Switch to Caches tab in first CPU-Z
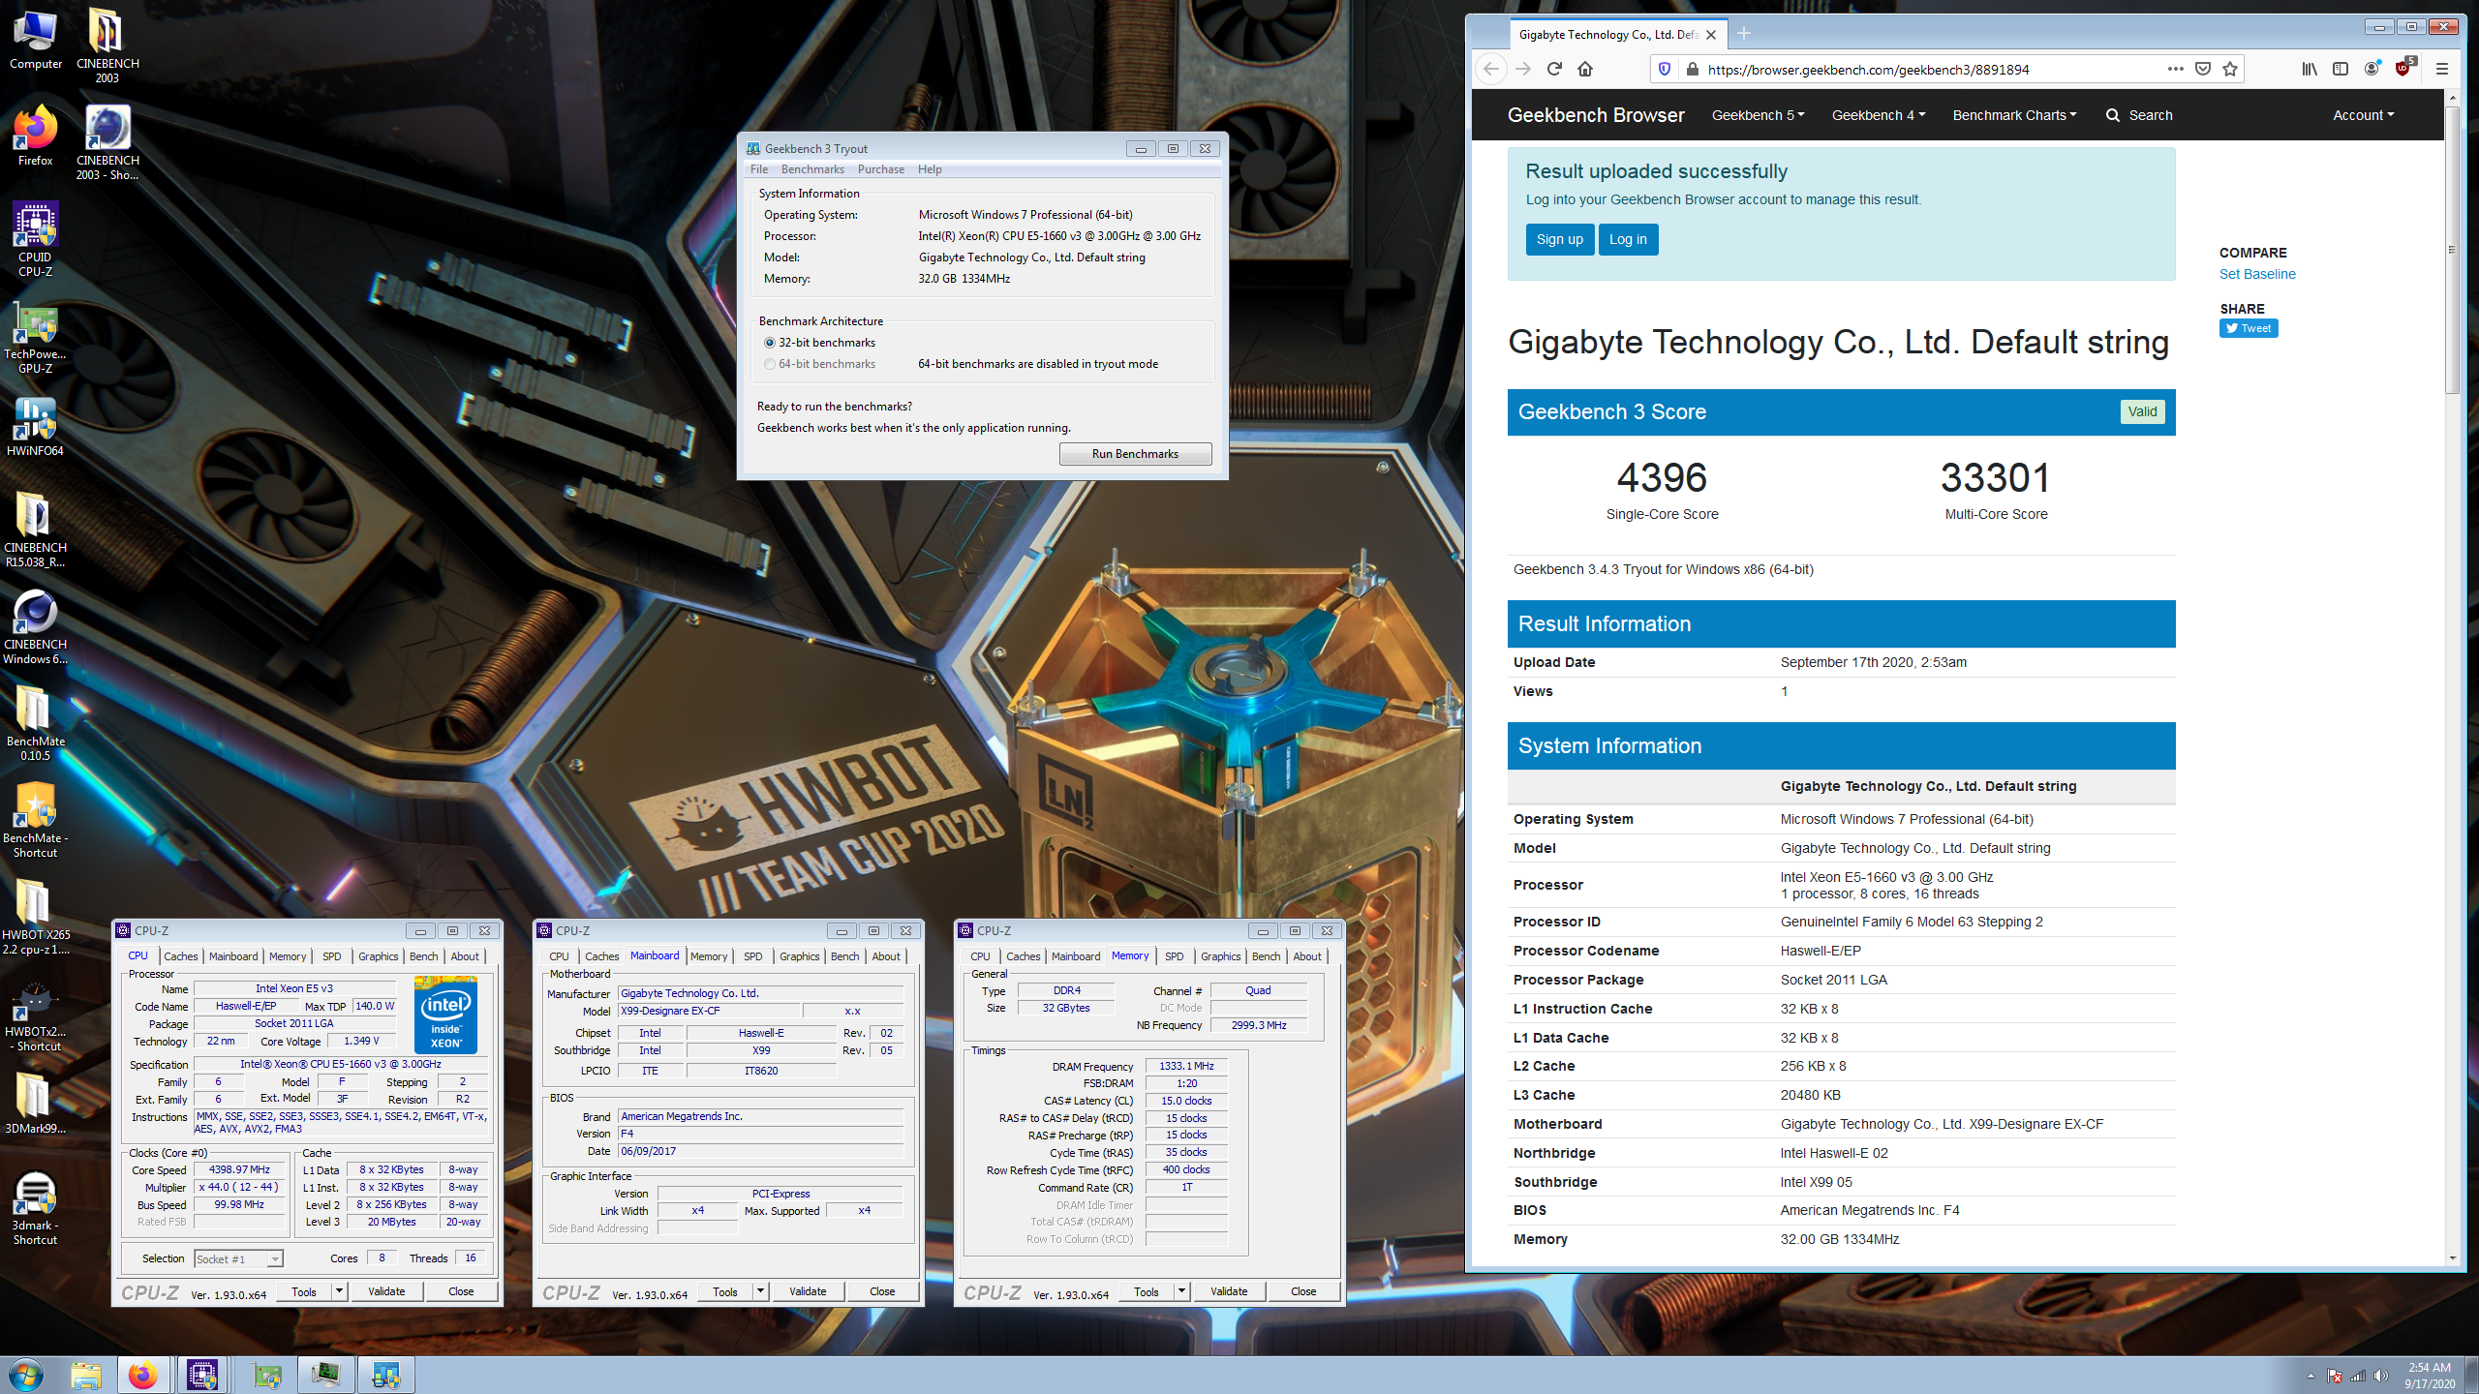Viewport: 2479px width, 1394px height. coord(180,956)
